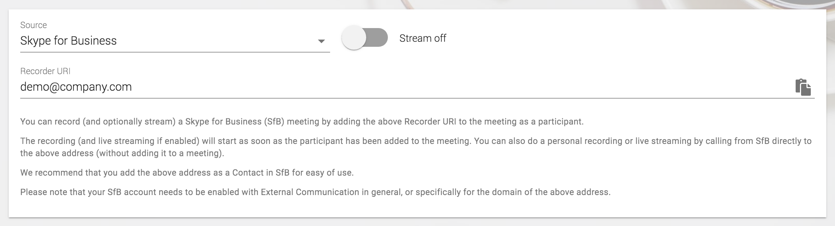This screenshot has width=835, height=226.
Task: Click the words "Skype for Business (SfB)" in the instructions
Action: pos(234,122)
